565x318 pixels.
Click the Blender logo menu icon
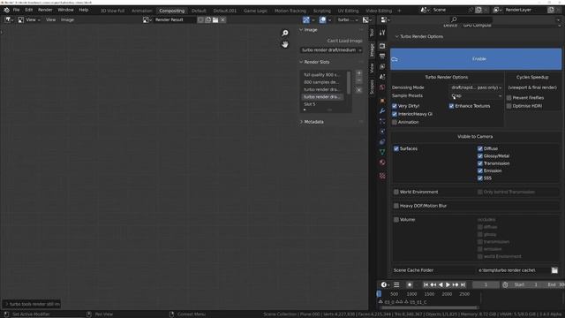pos(6,10)
